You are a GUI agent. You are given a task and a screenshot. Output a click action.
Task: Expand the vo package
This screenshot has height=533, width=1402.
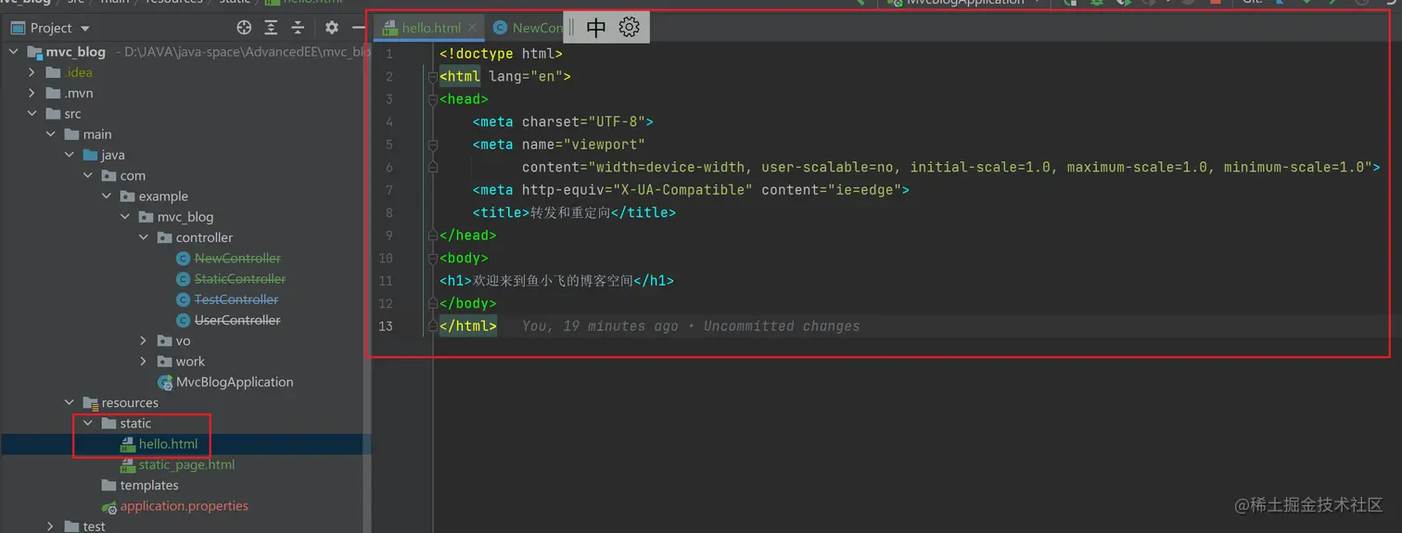[144, 341]
